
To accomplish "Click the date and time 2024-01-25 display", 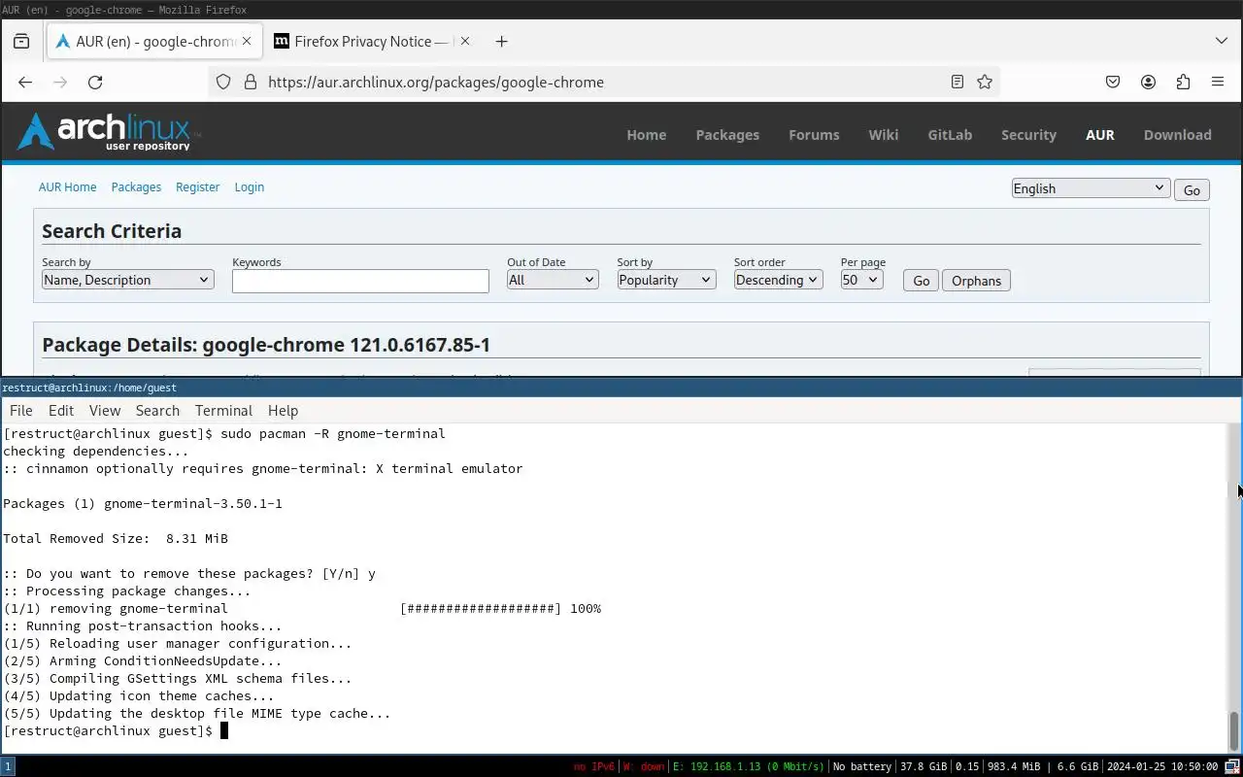I will [1161, 766].
